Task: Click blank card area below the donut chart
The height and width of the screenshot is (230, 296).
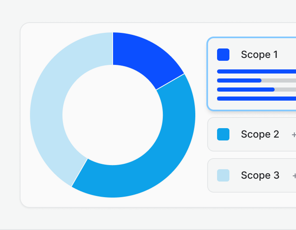Action: click(113, 202)
